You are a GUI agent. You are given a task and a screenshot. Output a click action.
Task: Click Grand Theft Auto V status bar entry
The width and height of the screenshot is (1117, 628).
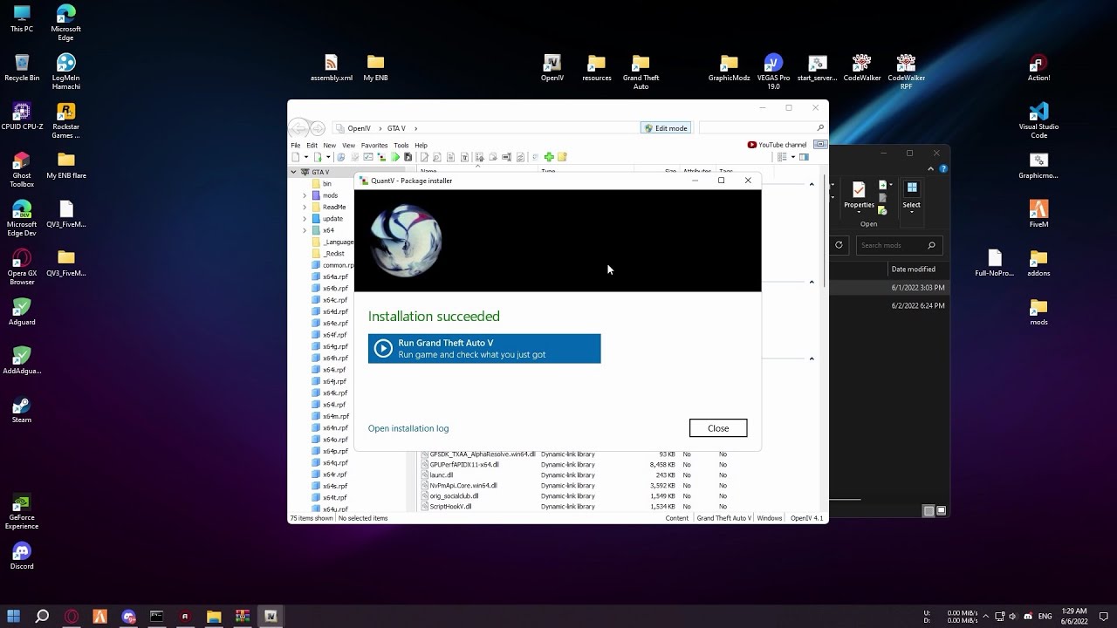pos(723,518)
